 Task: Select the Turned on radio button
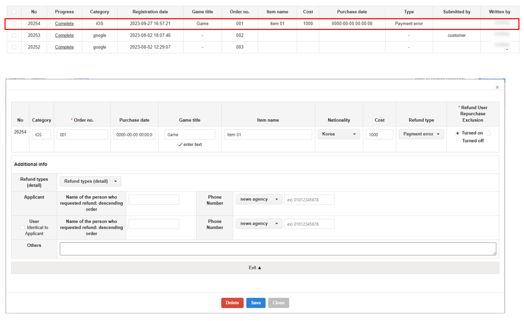457,133
